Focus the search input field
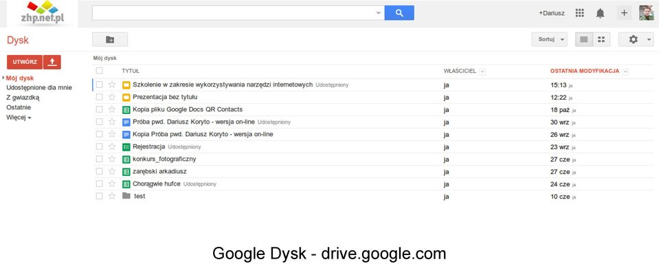 [233, 13]
